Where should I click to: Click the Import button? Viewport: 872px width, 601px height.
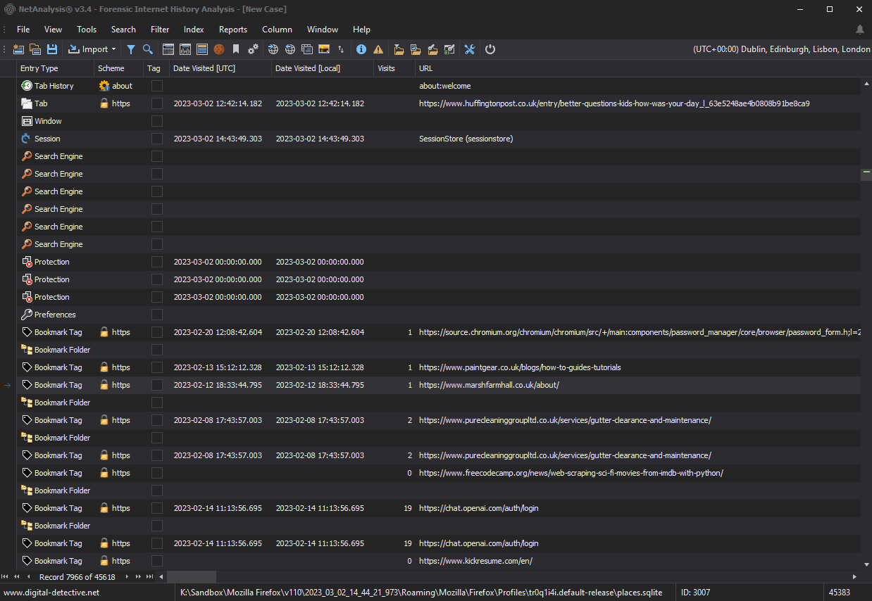pos(88,49)
